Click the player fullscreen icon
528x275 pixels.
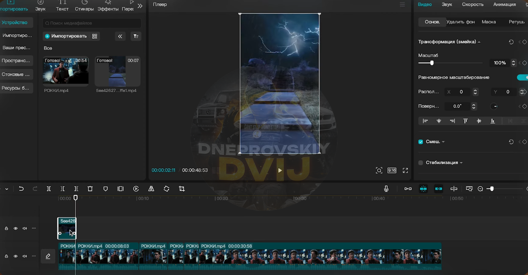405,171
